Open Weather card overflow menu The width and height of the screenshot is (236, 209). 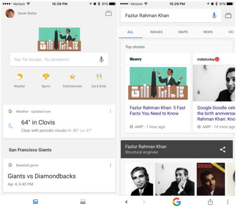point(111,111)
